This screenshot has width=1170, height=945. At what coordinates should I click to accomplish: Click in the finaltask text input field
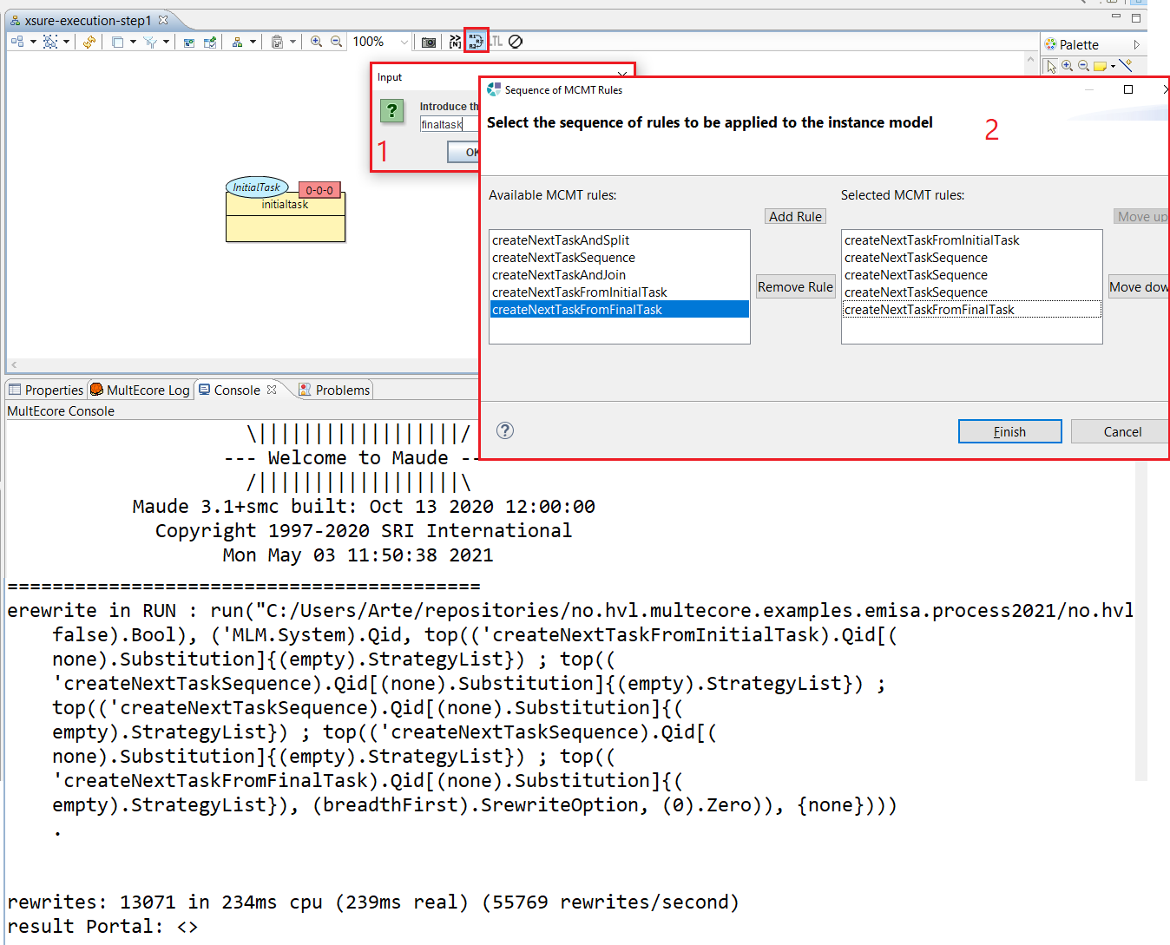[x=449, y=124]
